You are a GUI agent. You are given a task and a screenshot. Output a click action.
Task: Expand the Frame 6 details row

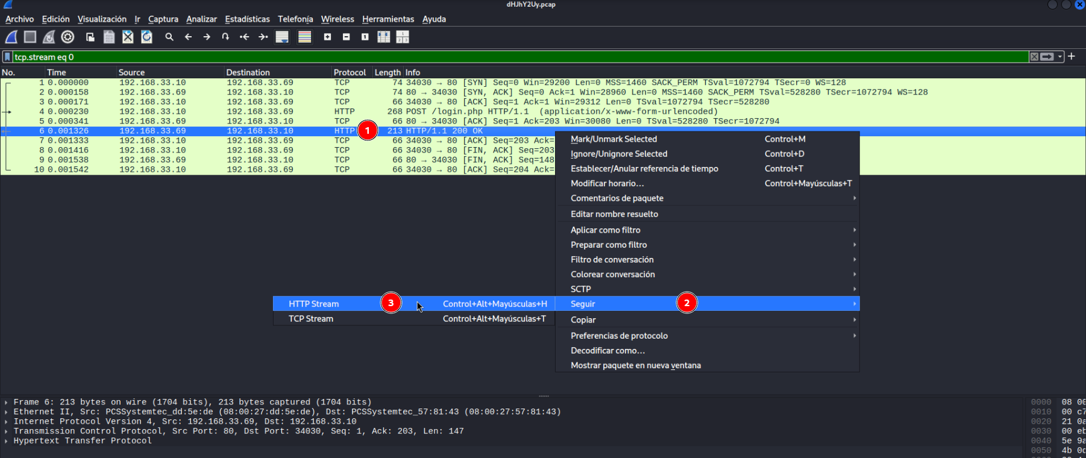click(6, 402)
